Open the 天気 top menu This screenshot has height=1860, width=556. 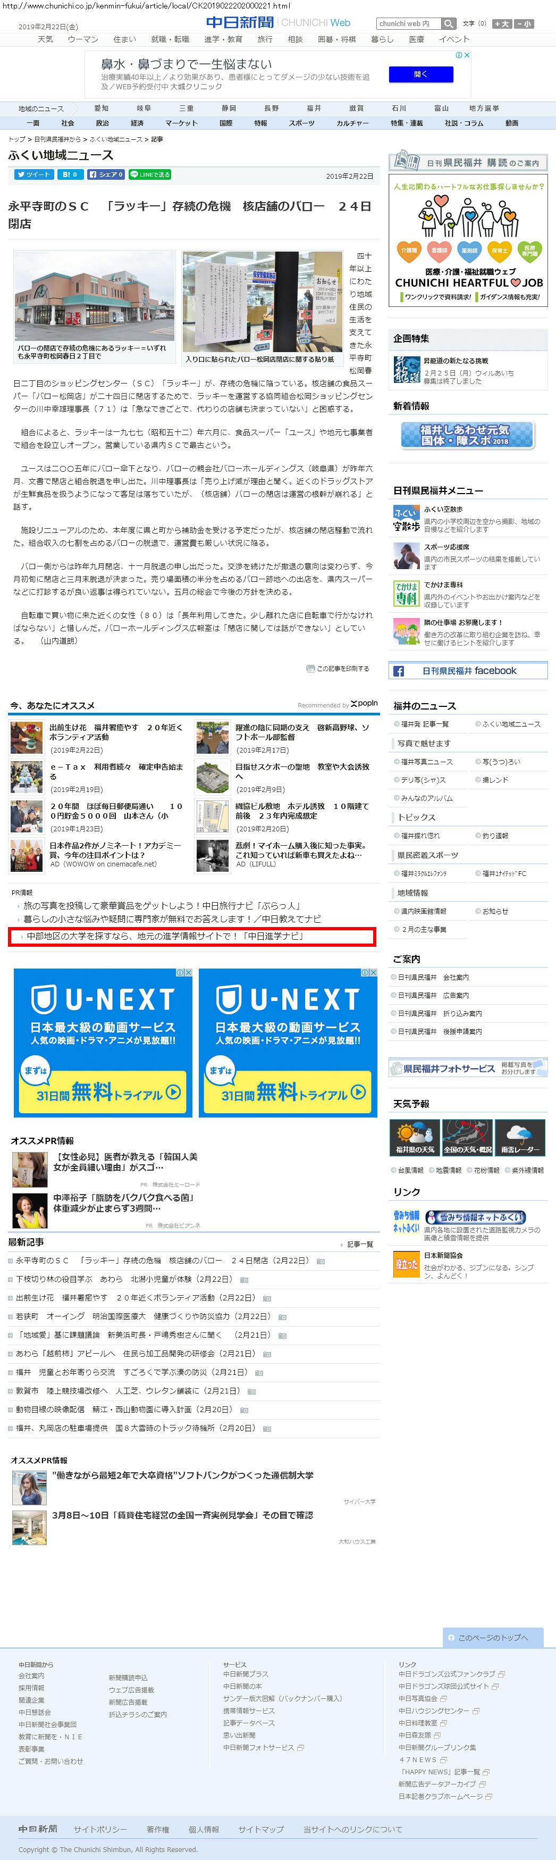click(x=45, y=39)
